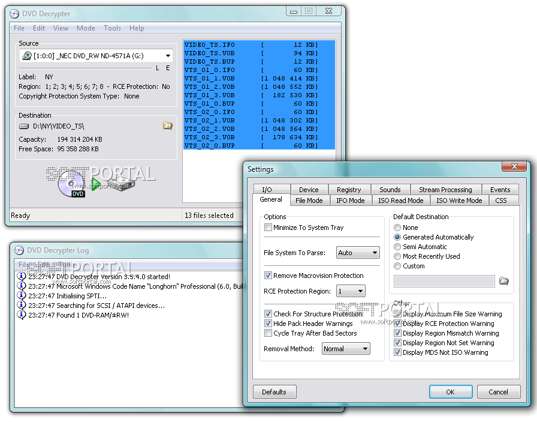The height and width of the screenshot is (422, 537).
Task: Open the Removal Method dropdown
Action: click(x=346, y=349)
